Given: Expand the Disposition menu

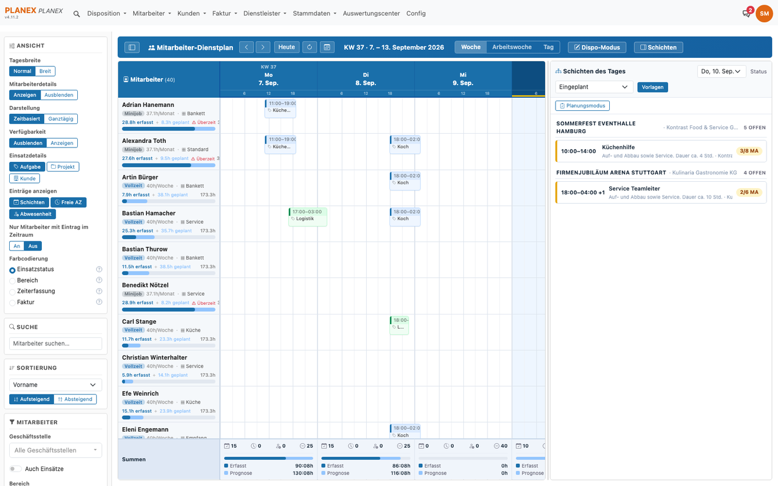Looking at the screenshot, I should click(x=106, y=14).
